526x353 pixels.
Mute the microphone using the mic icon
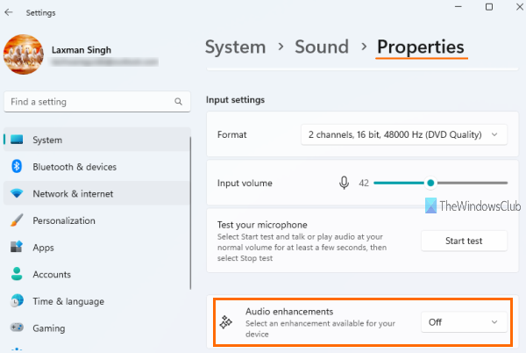pyautogui.click(x=345, y=183)
